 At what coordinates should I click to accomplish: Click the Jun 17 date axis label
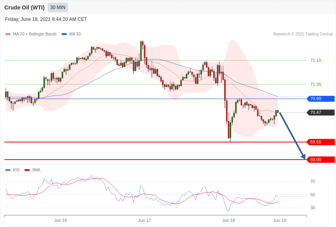pyautogui.click(x=144, y=220)
